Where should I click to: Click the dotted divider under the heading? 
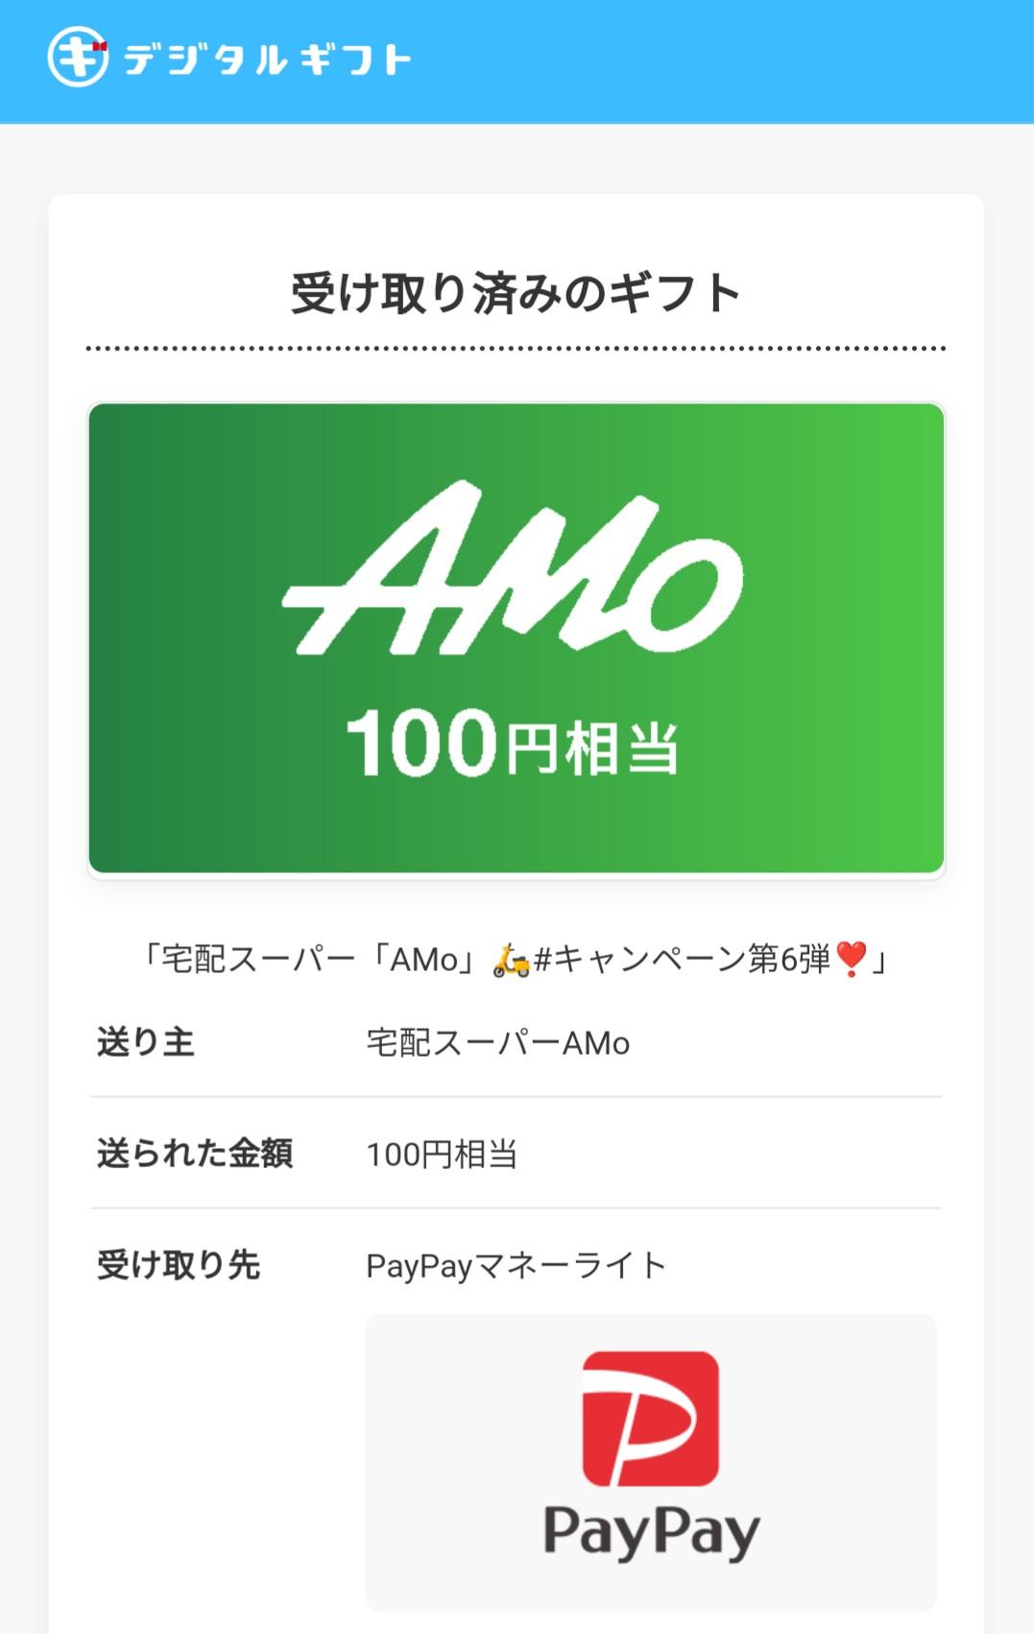pyautogui.click(x=516, y=348)
